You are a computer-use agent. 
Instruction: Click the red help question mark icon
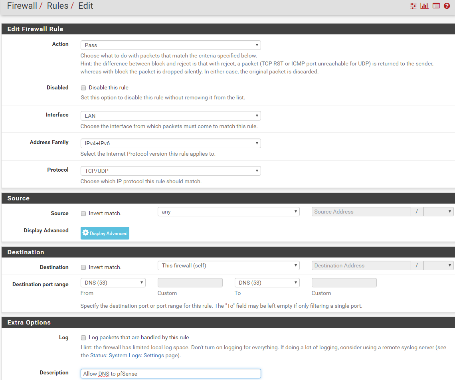[447, 6]
